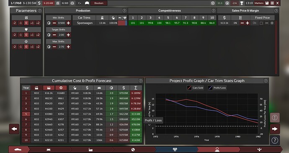Viewport: 289px width, 153px height.
Task: Decrease Target Shifts with the minus button
Action: [x=54, y=35]
